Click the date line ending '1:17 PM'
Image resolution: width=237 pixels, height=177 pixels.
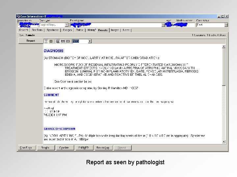coord(55,115)
